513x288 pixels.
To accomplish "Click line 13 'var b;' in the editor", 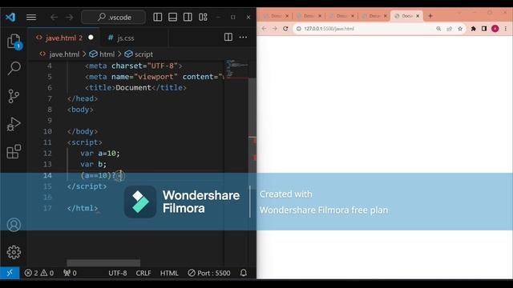I will 93,164.
